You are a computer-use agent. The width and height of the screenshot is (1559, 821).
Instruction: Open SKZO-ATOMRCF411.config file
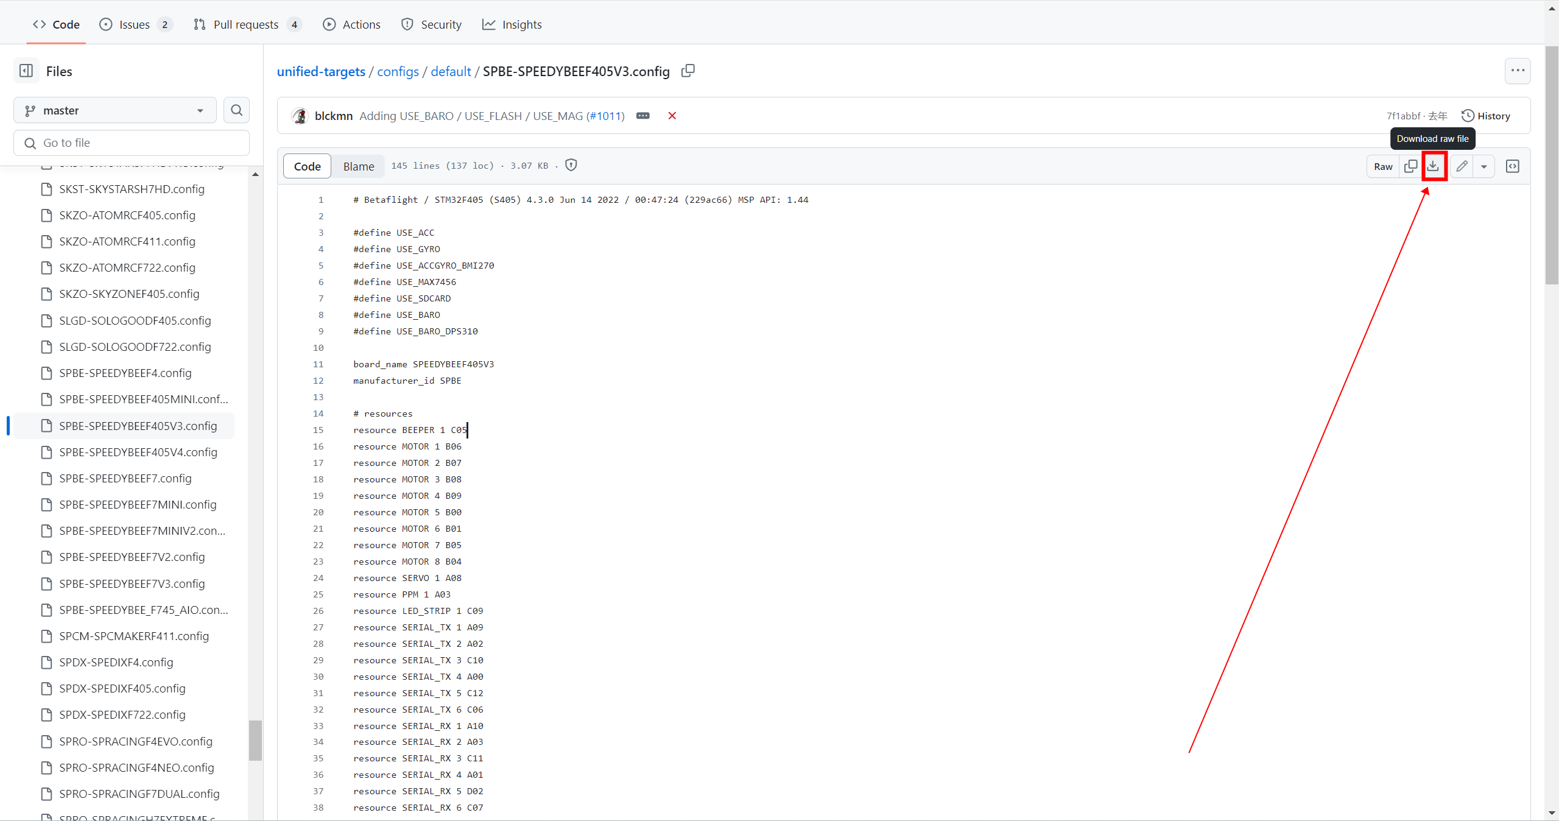(x=127, y=241)
